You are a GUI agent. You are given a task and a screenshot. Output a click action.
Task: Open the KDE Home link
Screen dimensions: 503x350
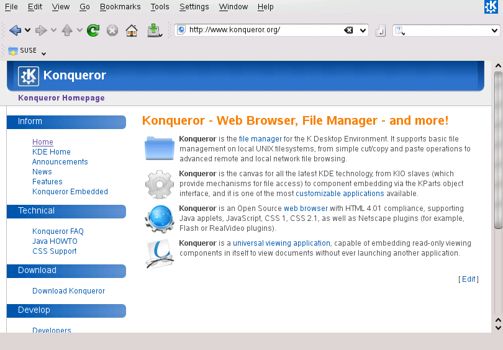click(x=52, y=151)
